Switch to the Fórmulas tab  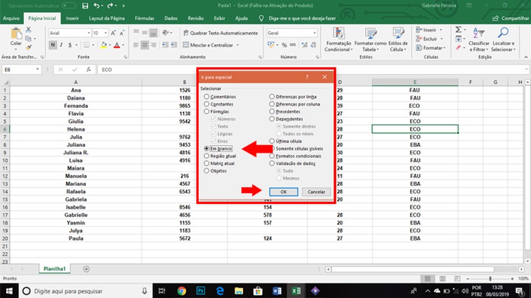click(x=144, y=18)
